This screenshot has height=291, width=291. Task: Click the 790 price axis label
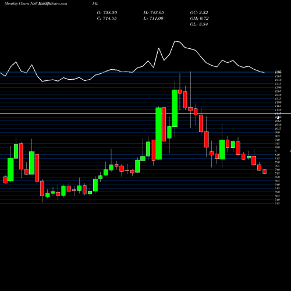tap(278, 162)
